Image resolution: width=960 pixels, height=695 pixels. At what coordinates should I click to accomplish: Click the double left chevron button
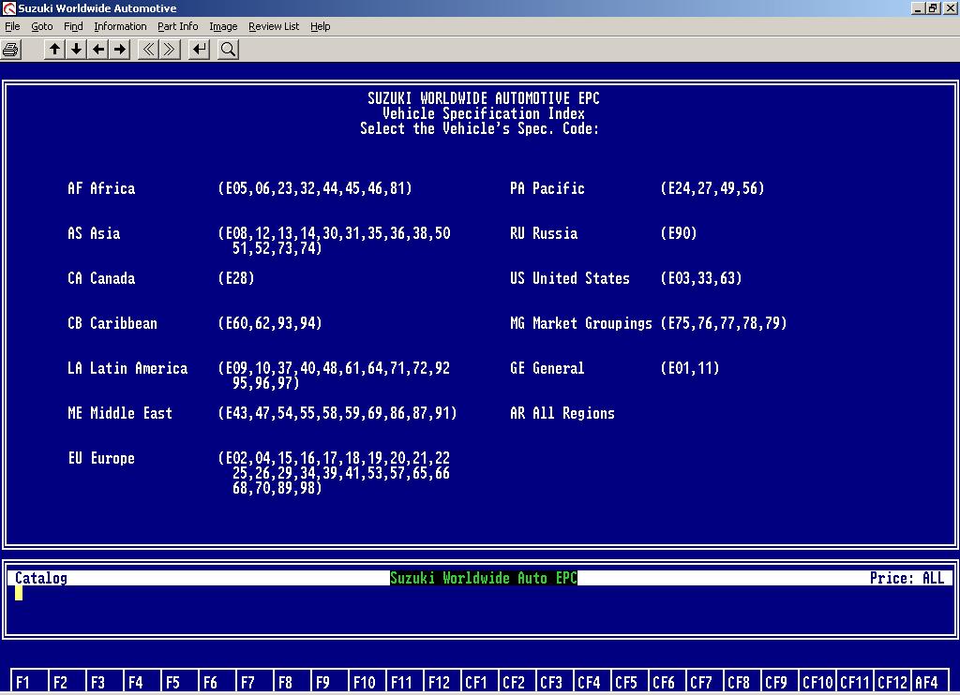coord(148,49)
